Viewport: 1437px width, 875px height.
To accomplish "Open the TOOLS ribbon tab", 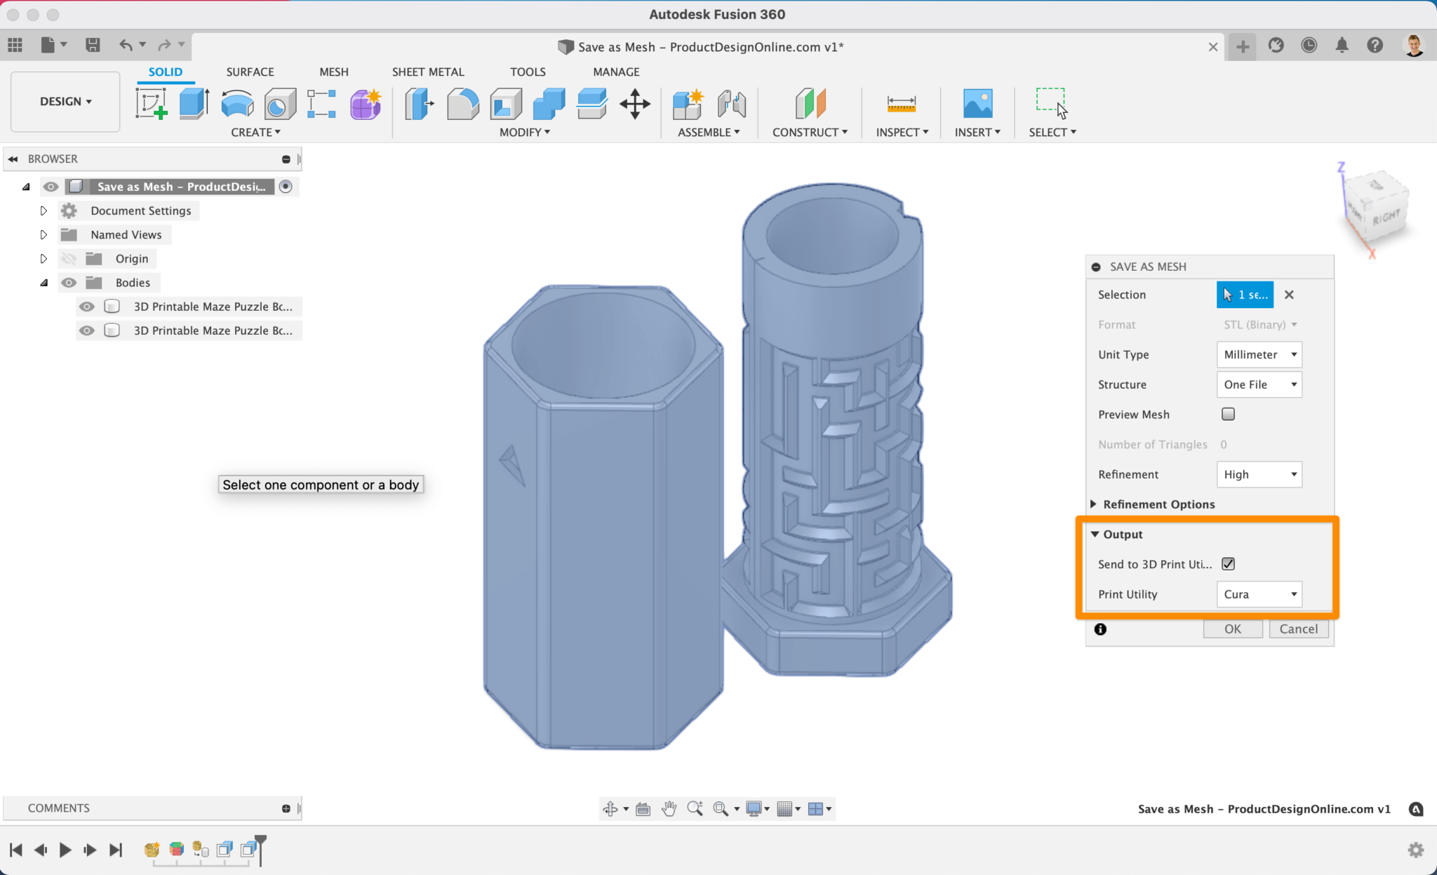I will tap(527, 72).
